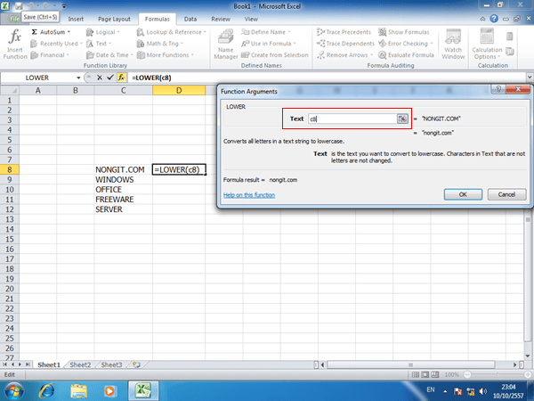Open Help on this function link
Viewport: 534px width, 401px height.
click(x=249, y=195)
